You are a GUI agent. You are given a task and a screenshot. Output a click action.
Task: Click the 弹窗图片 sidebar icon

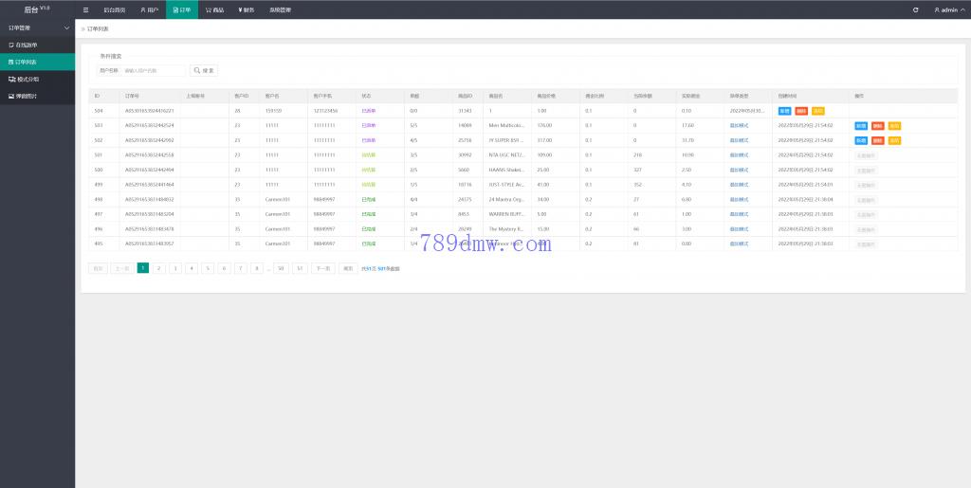11,96
